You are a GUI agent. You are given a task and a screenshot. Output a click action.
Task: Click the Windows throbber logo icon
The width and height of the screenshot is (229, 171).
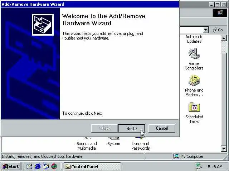220,13
